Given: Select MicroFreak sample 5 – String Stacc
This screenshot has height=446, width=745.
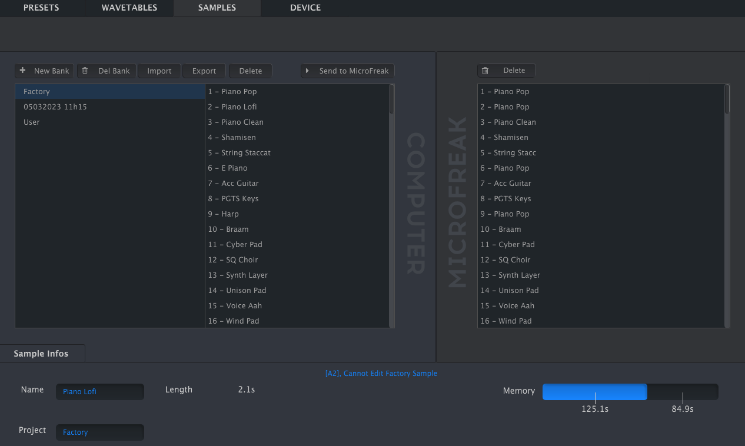Looking at the screenshot, I should click(x=601, y=152).
